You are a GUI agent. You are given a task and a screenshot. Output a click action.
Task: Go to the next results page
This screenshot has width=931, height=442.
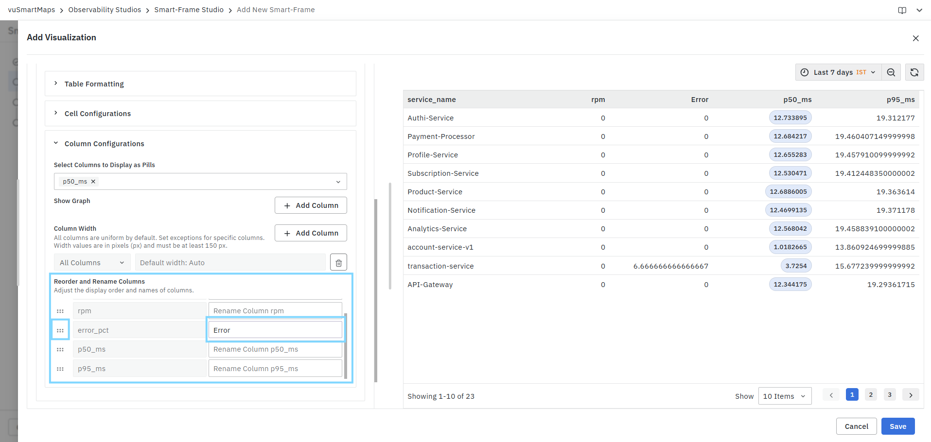click(911, 395)
